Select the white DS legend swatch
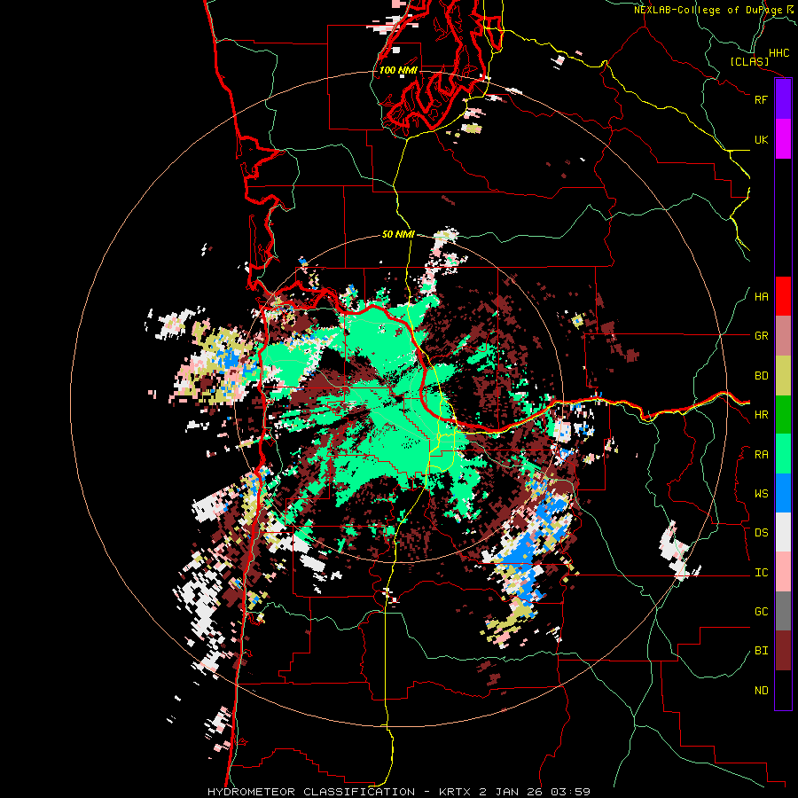Viewport: 798px width, 798px height. [783, 532]
